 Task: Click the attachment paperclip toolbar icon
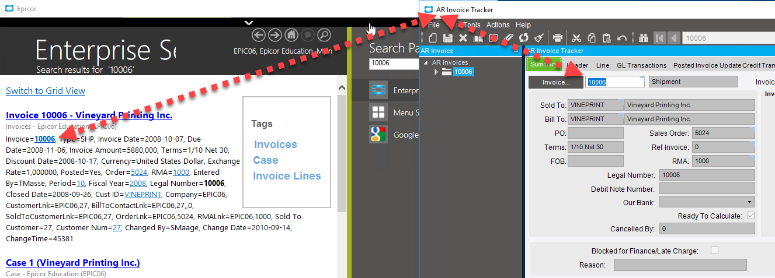coord(509,38)
